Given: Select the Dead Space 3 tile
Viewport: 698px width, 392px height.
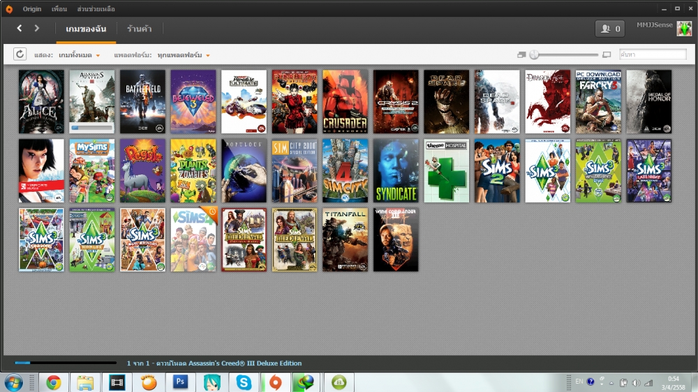Looking at the screenshot, I should 497,101.
